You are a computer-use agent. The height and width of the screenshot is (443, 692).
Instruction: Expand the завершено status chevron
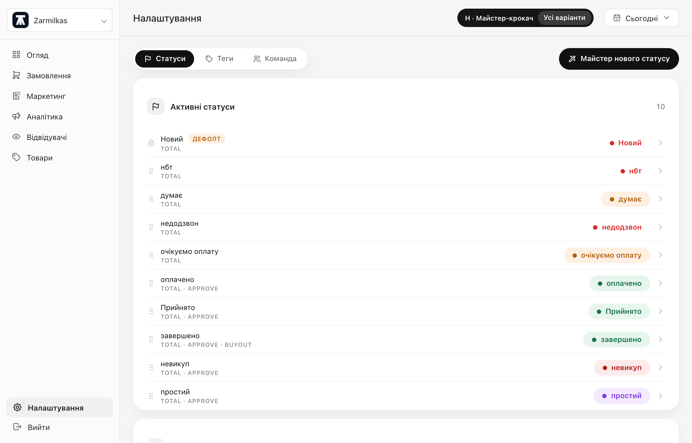(660, 340)
